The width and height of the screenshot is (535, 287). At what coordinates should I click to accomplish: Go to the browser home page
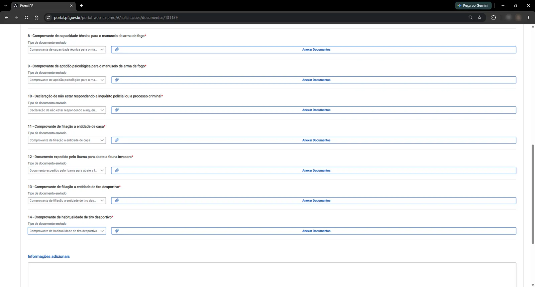[36, 17]
